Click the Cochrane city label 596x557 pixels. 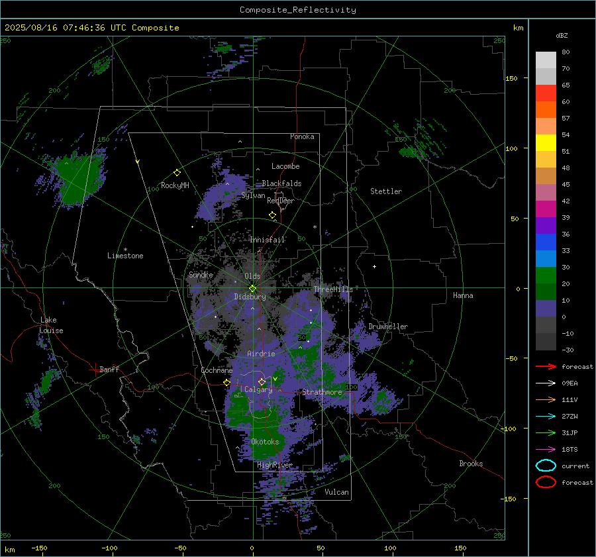point(217,370)
